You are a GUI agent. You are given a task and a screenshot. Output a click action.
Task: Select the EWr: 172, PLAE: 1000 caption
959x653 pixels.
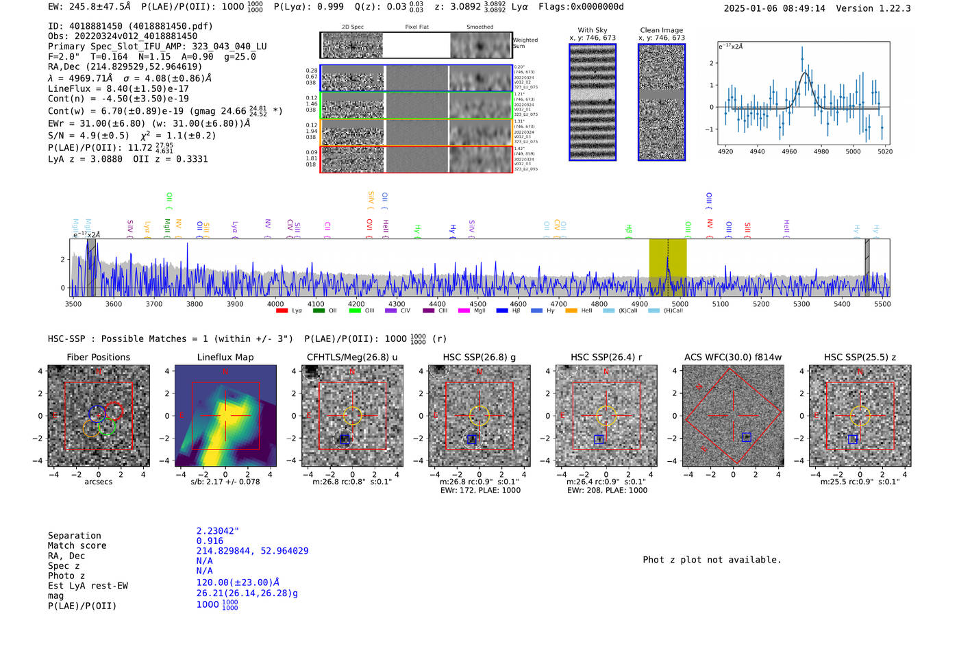click(480, 491)
